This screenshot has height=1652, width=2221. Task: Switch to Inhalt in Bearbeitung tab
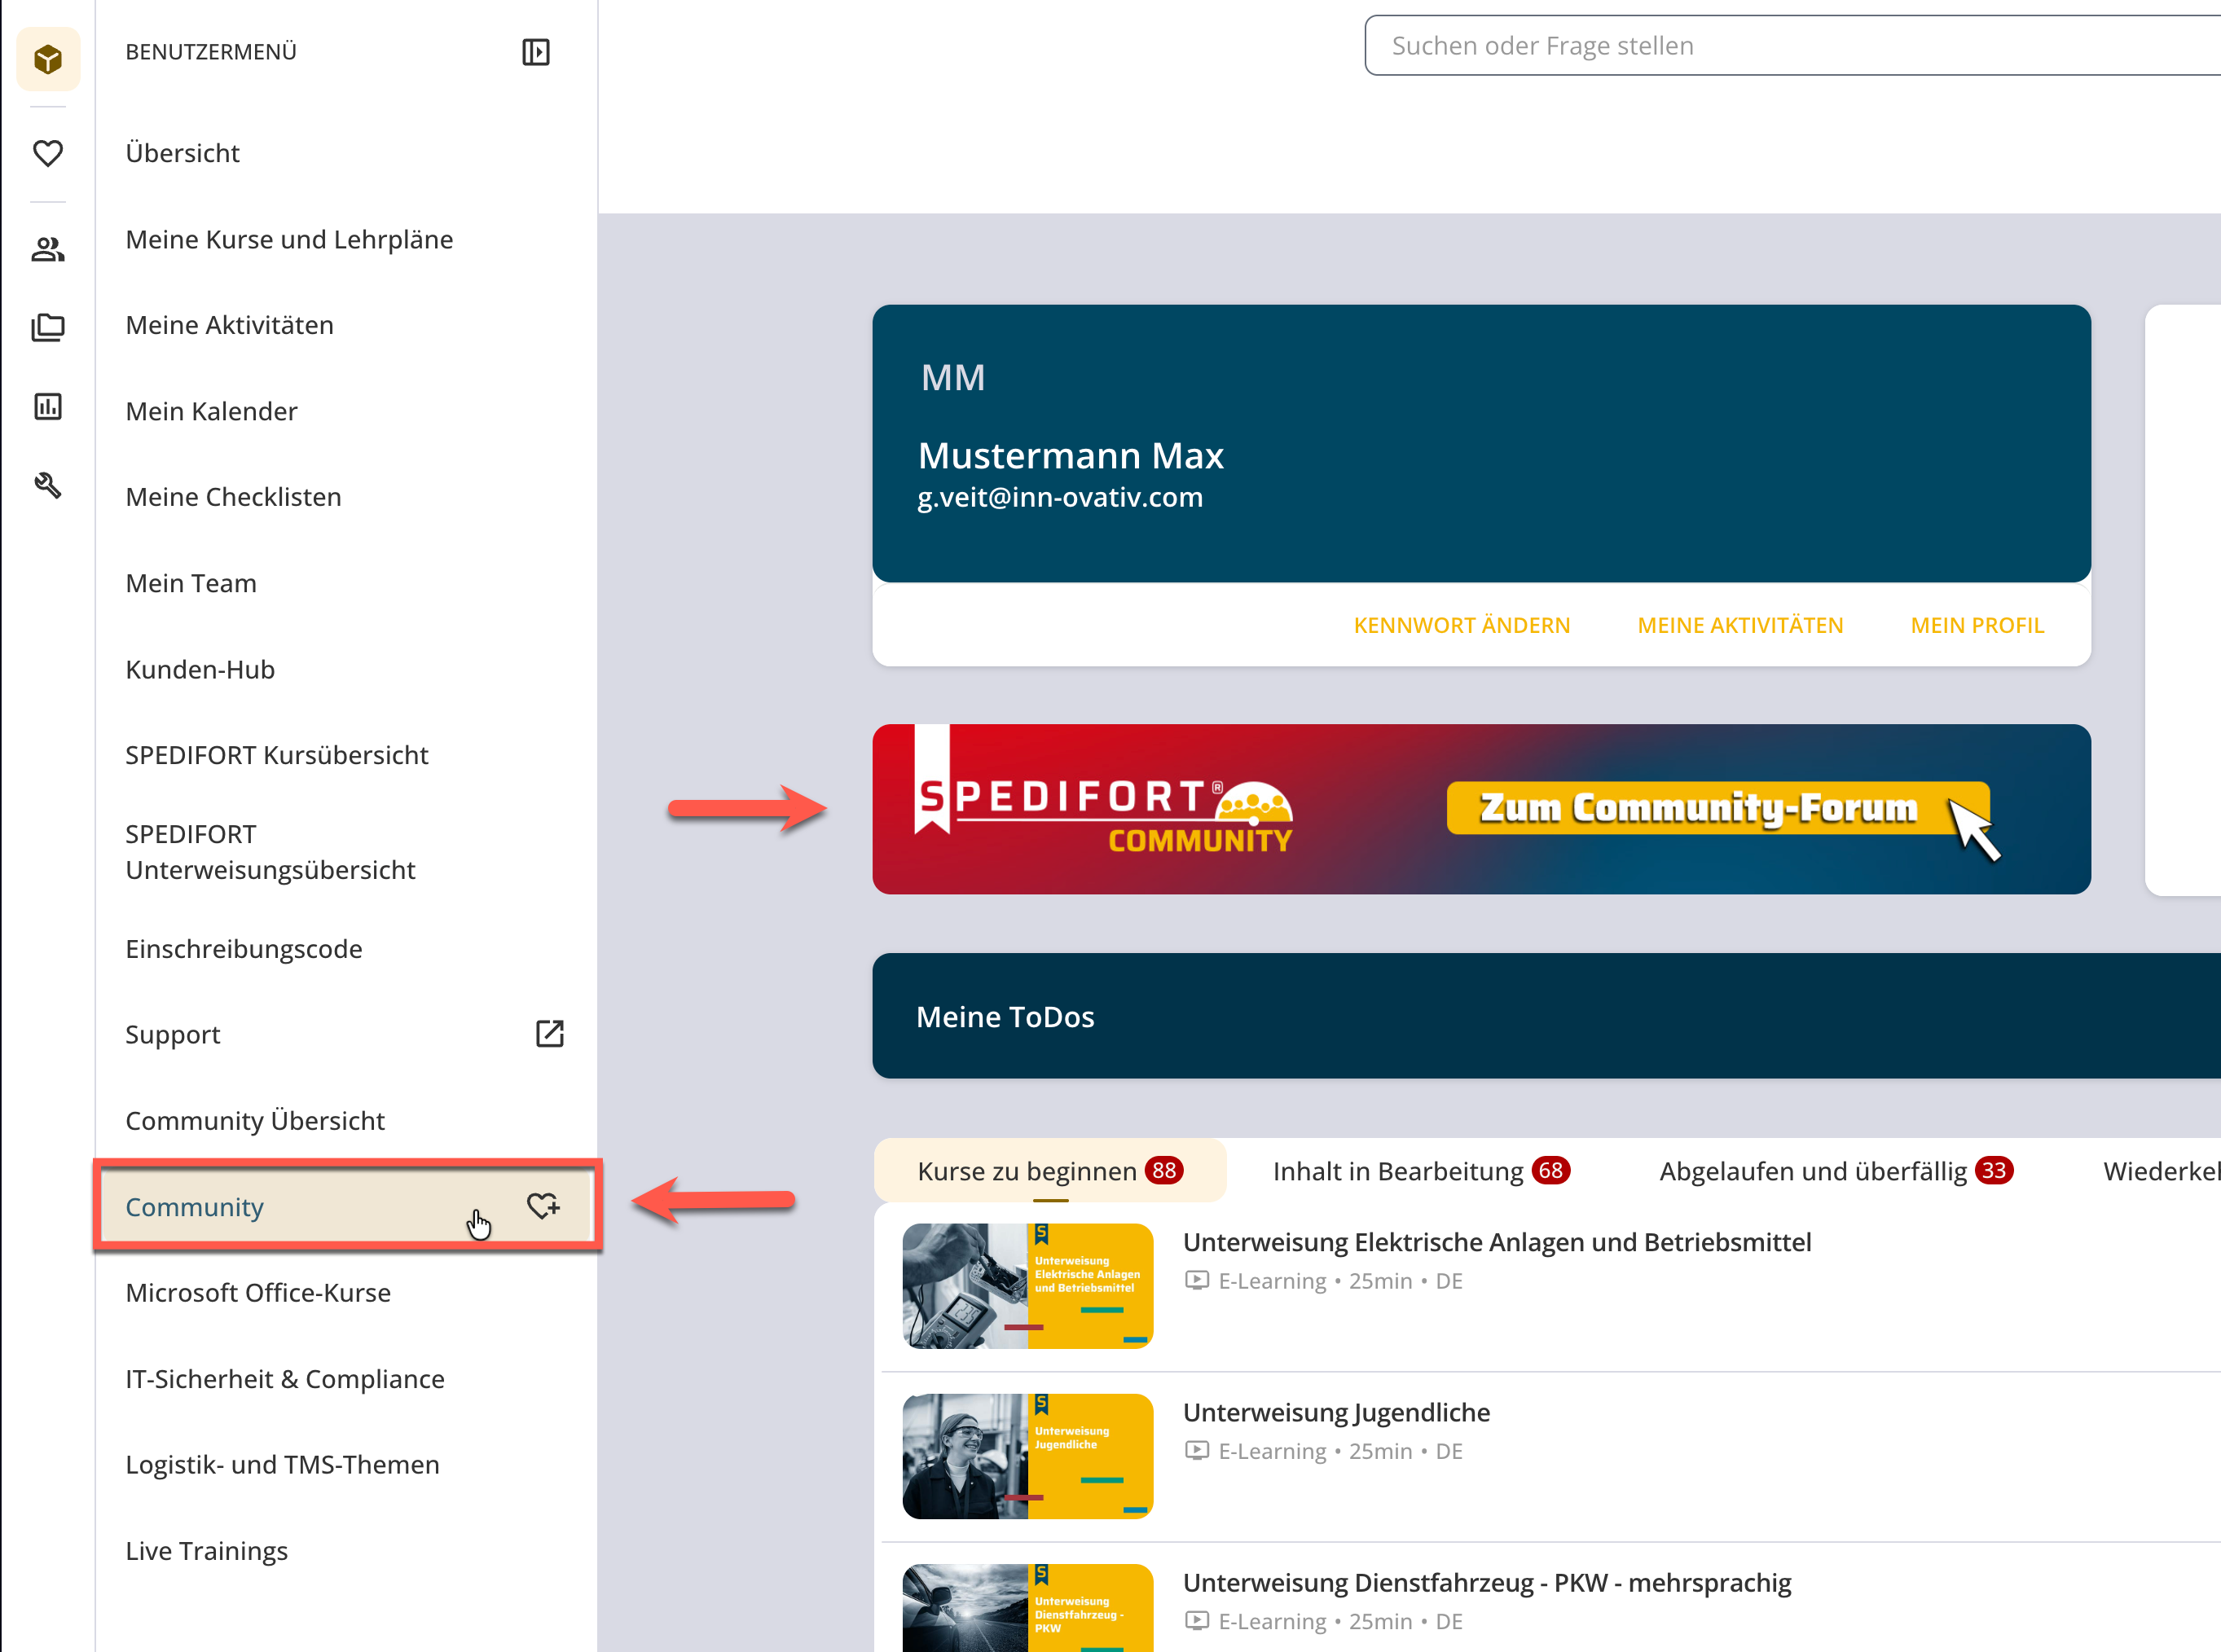click(x=1421, y=1171)
